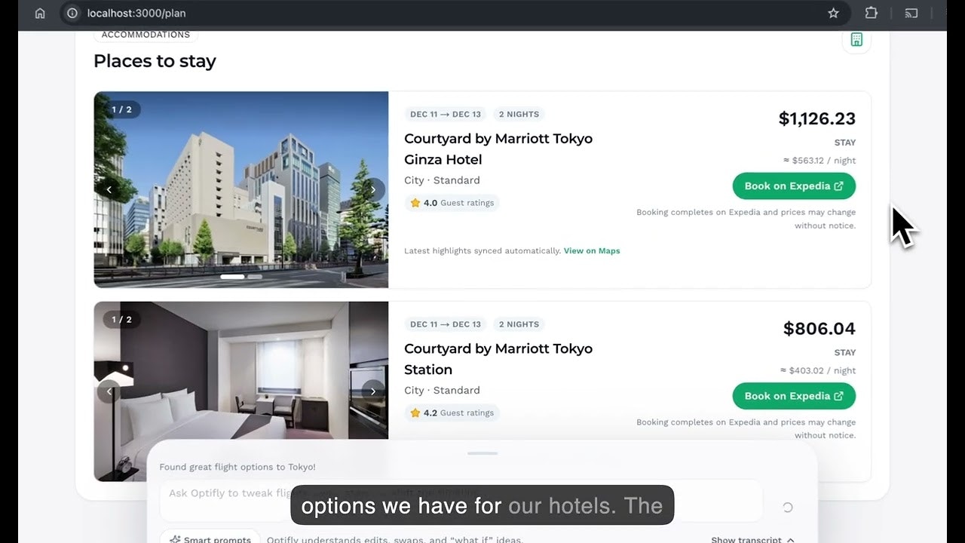The height and width of the screenshot is (543, 965).
Task: Open the browser extensions puzzle icon
Action: [871, 13]
